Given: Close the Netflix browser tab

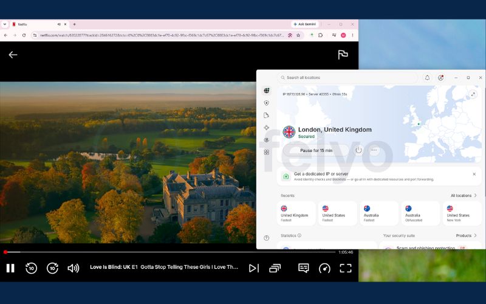Looking at the screenshot, I should point(66,24).
